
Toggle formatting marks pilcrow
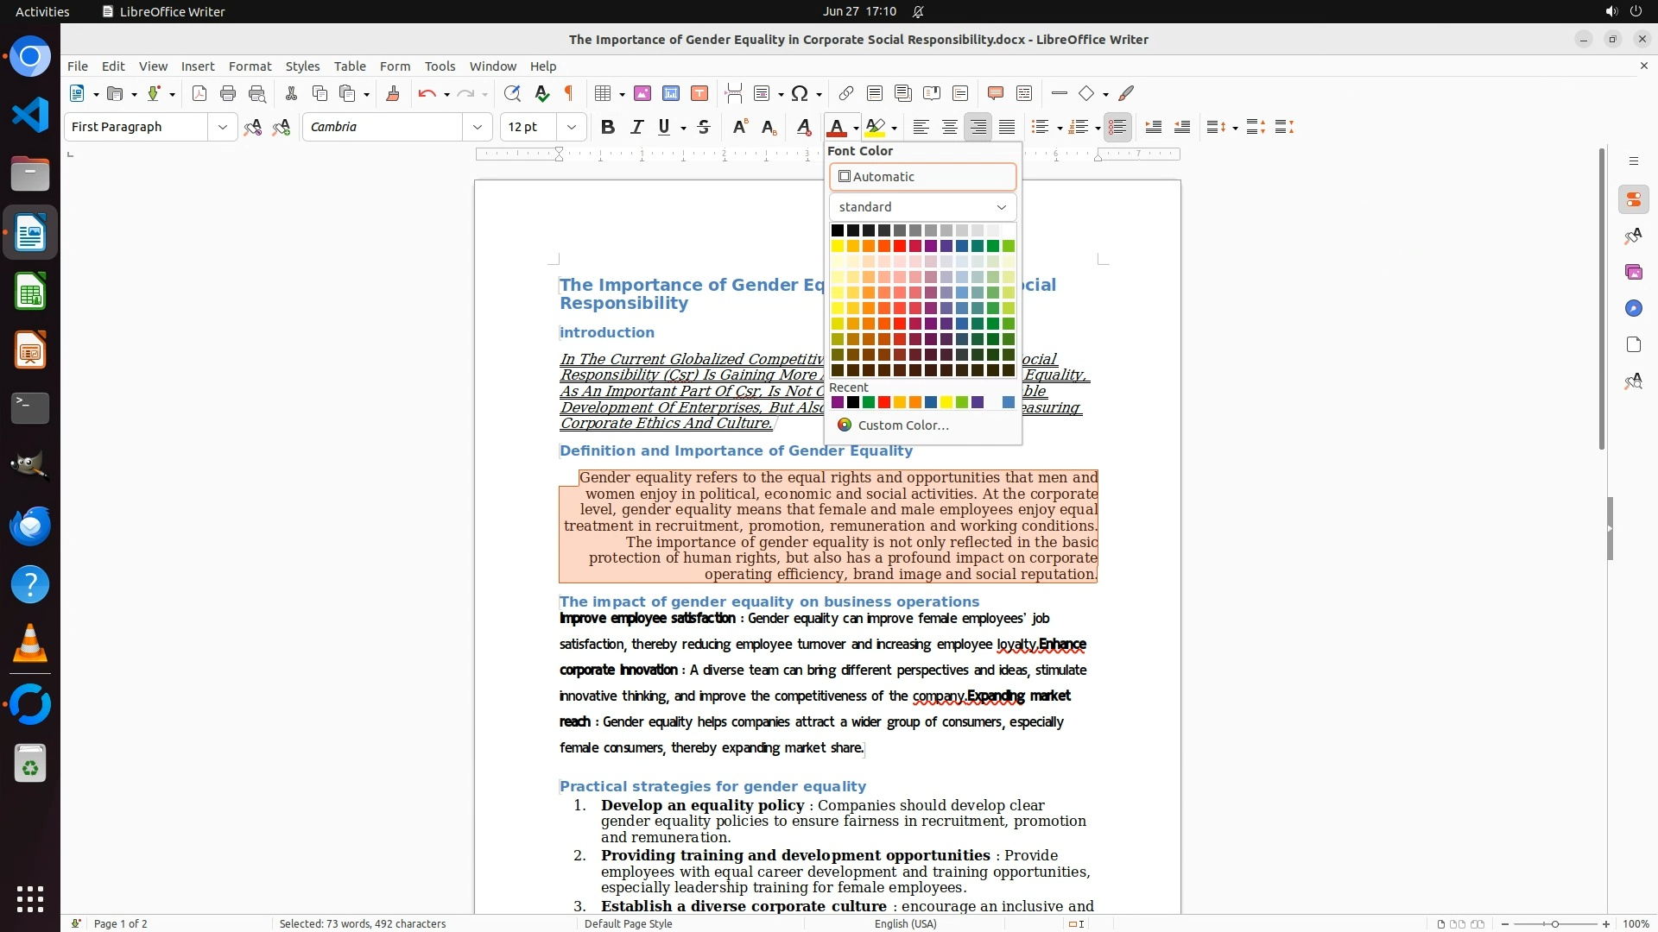(x=569, y=94)
